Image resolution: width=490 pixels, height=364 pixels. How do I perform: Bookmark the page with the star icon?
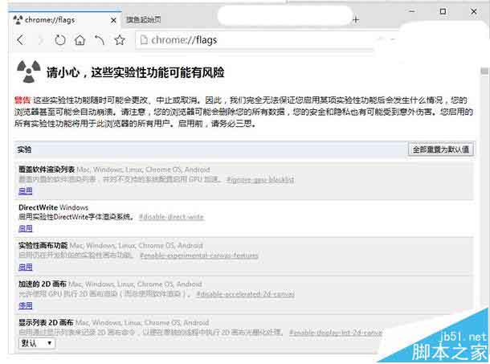[x=120, y=40]
